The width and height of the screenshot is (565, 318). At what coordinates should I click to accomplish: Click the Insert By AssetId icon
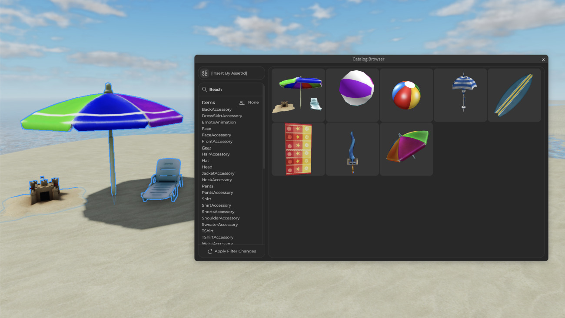point(204,73)
